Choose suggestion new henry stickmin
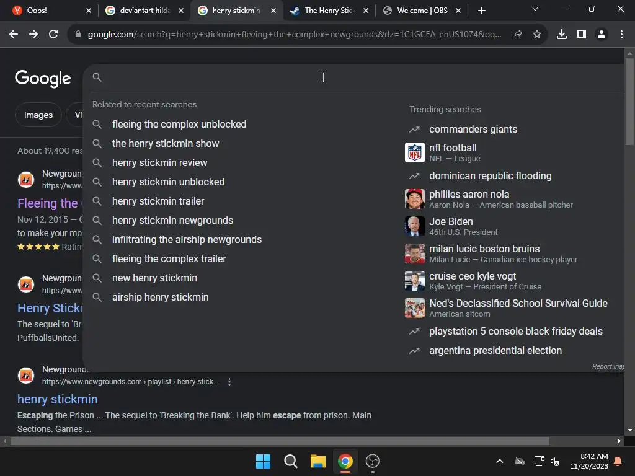 pyautogui.click(x=154, y=278)
